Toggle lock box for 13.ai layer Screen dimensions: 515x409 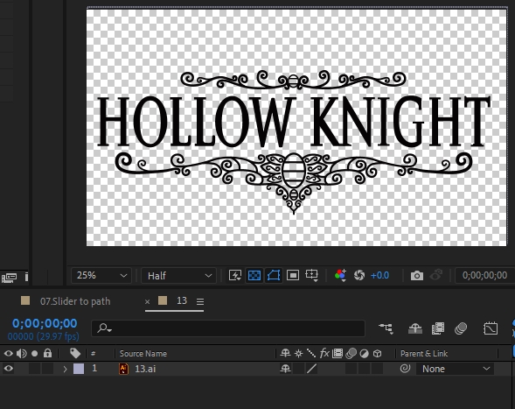pyautogui.click(x=47, y=369)
